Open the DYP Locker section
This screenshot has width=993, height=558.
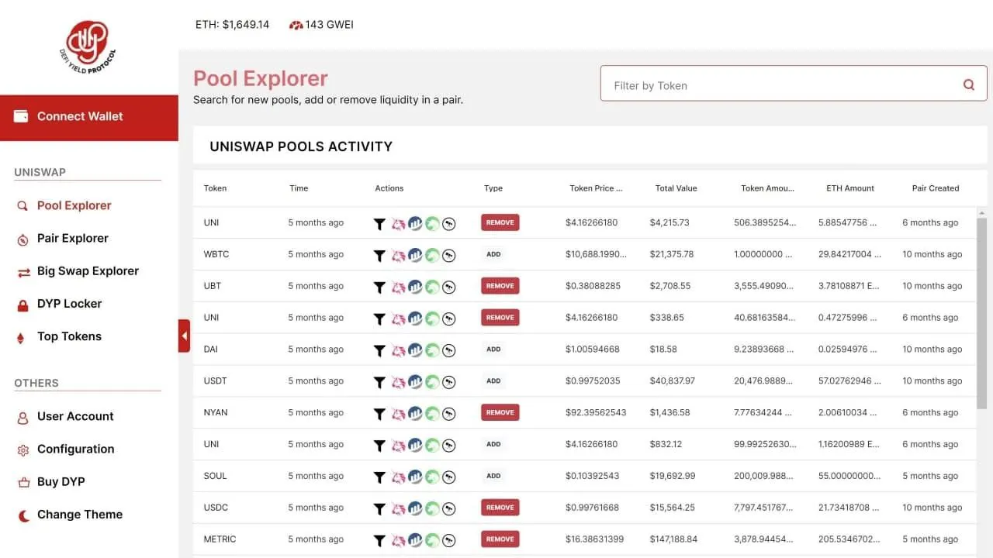click(x=67, y=303)
